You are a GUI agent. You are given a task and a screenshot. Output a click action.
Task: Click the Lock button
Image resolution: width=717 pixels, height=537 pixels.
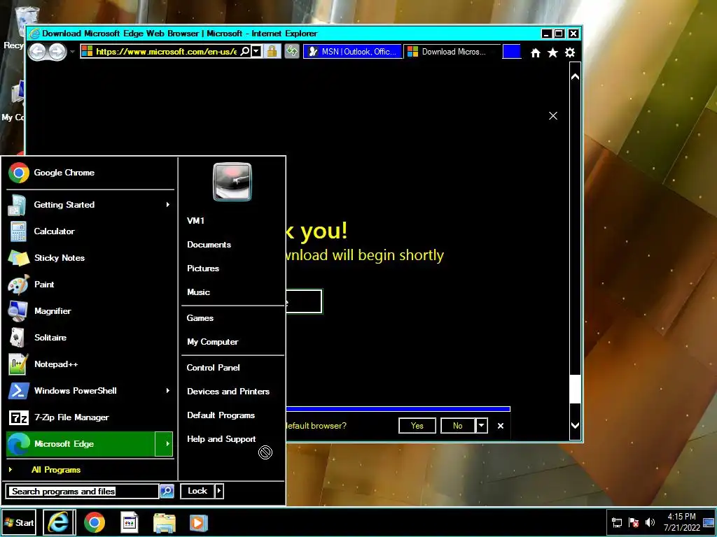(x=197, y=491)
